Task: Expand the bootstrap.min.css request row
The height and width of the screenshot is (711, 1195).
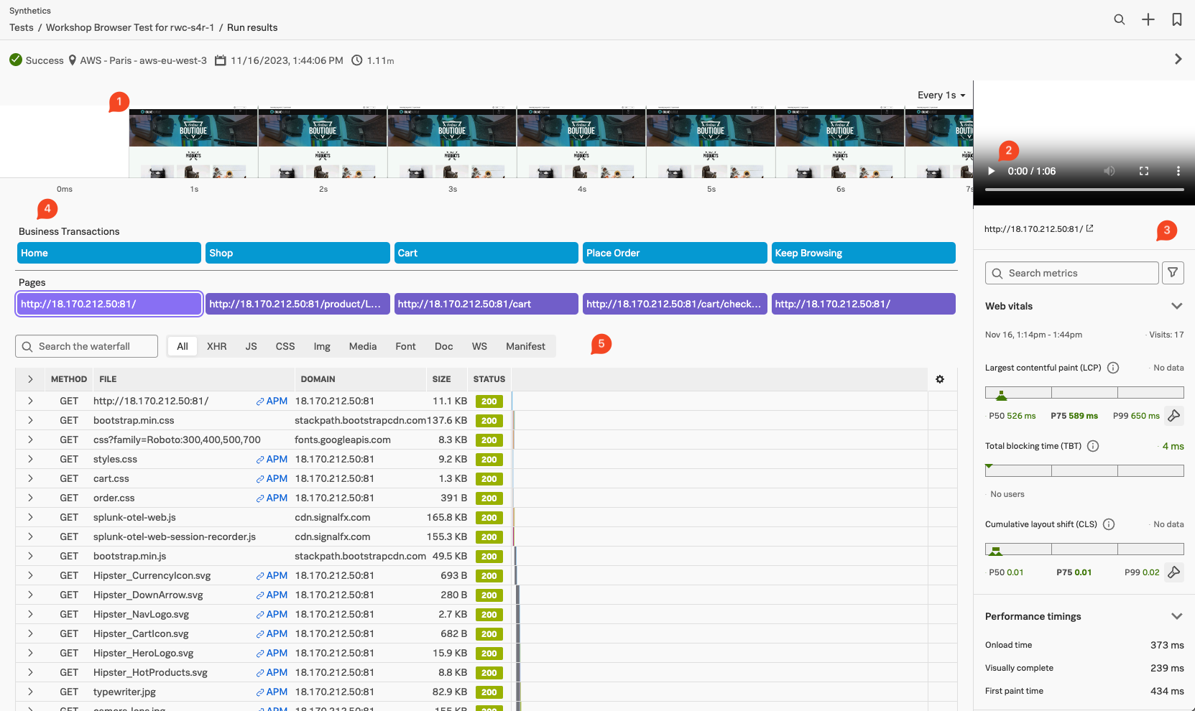Action: coord(30,420)
